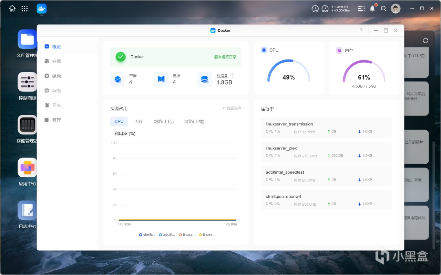Click the 运行中 panel heading
Screen dimensions: 441x275
click(267, 109)
